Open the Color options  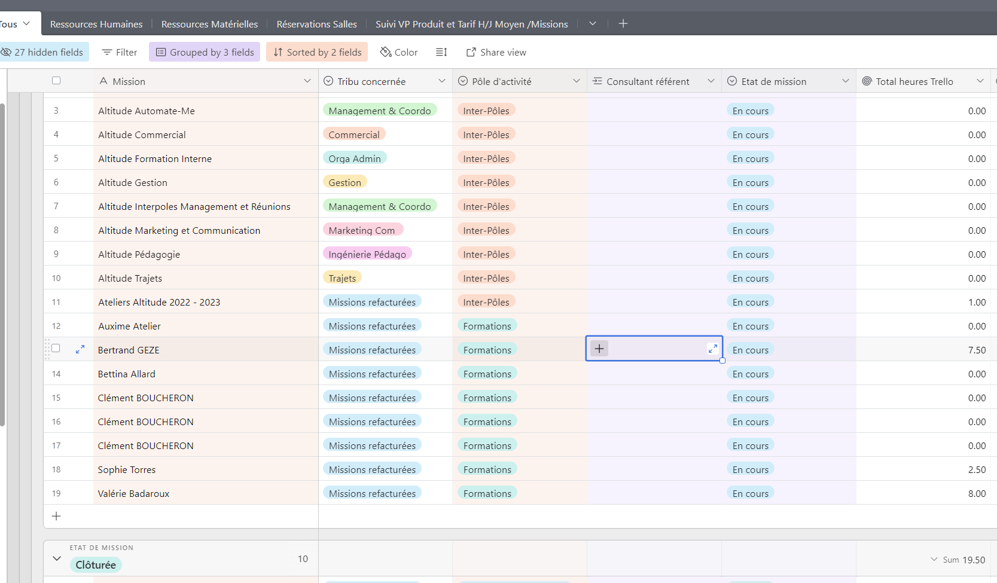pyautogui.click(x=399, y=52)
